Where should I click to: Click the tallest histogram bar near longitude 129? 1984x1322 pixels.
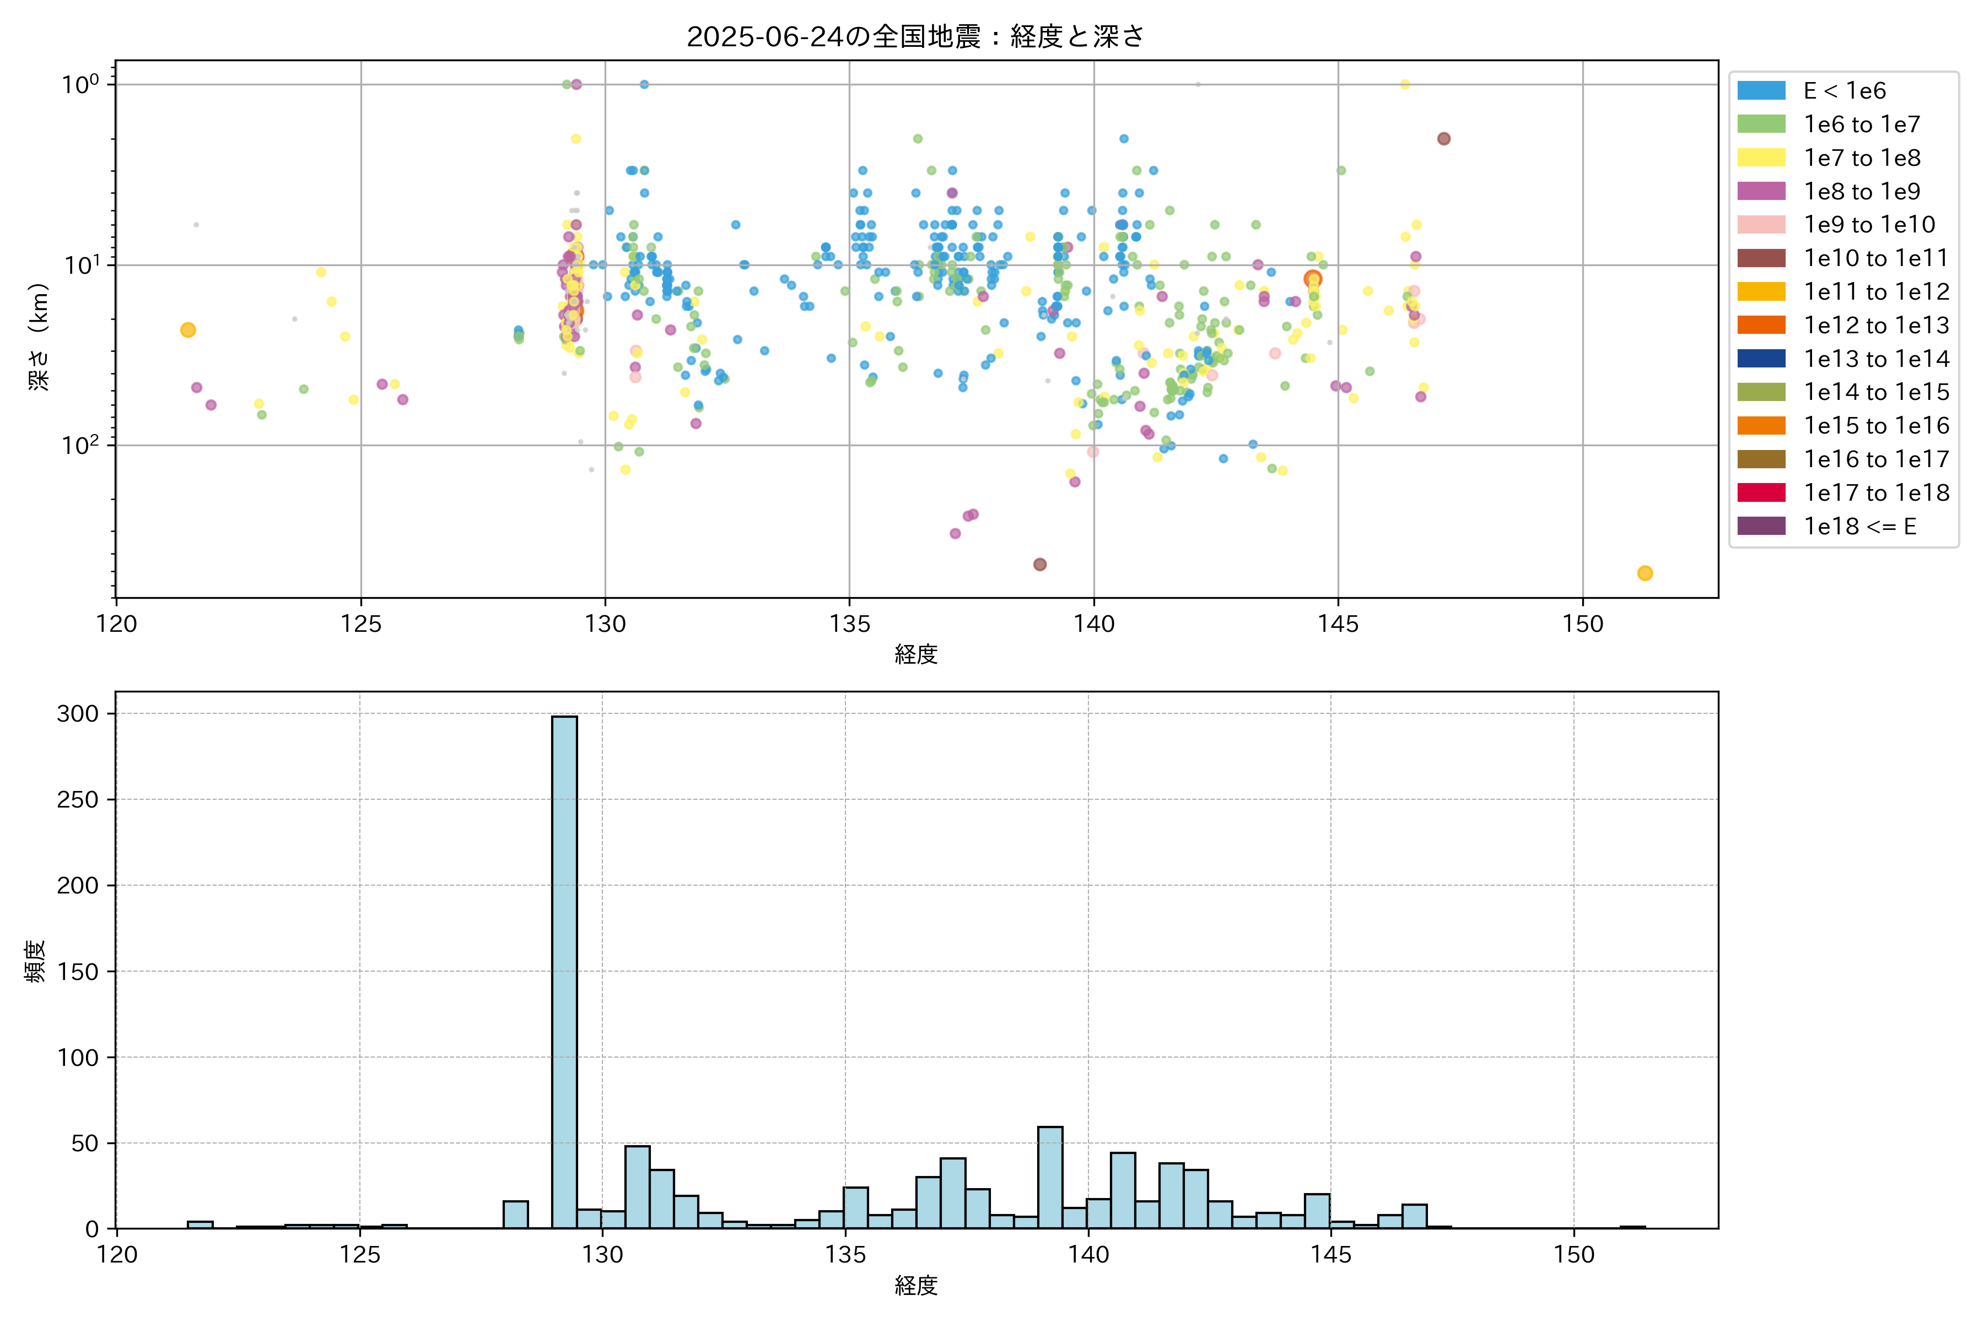pos(564,969)
